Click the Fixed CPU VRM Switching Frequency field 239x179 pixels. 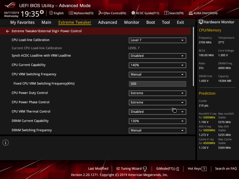157,84
